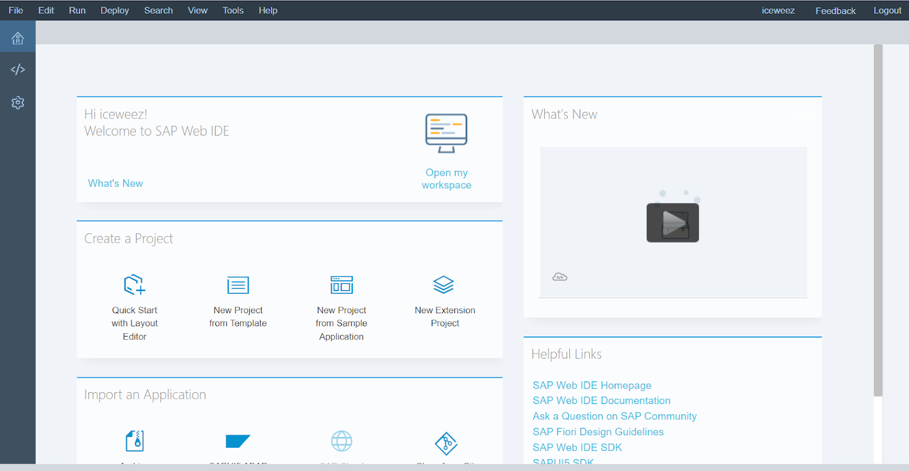Click the iceweez user name
This screenshot has width=909, height=471.
pyautogui.click(x=778, y=10)
